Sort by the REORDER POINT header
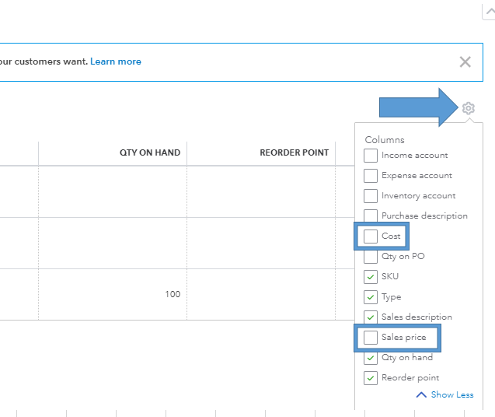495x417 pixels. pos(294,152)
